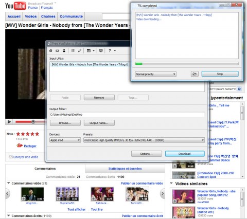Open the Communauté tab on YouTube

coord(71,16)
